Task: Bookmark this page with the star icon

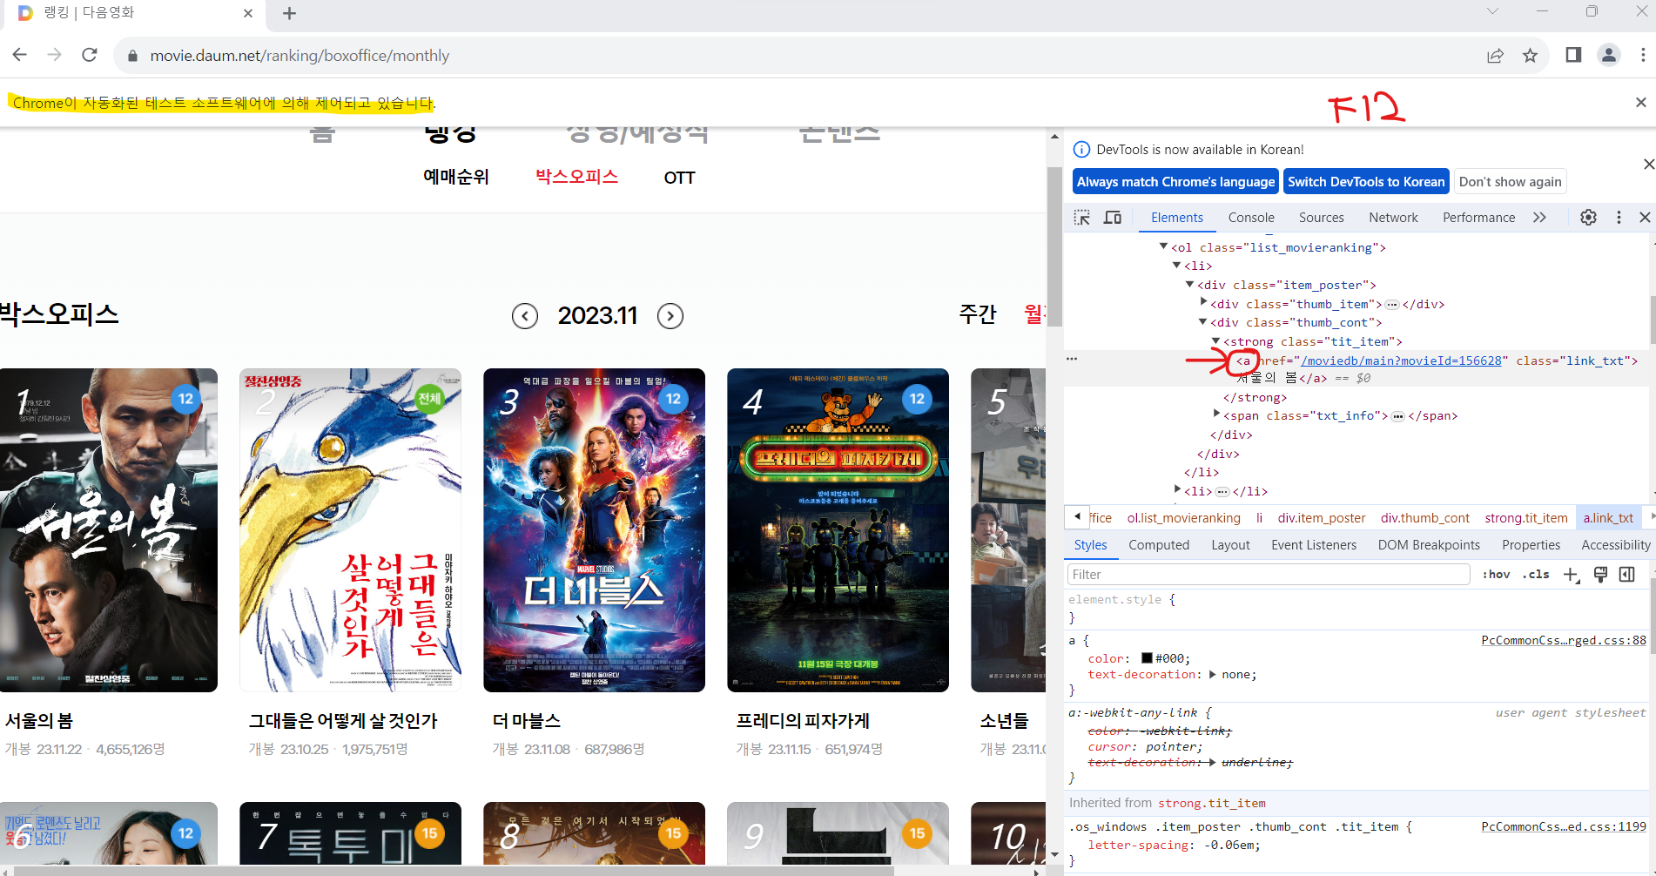Action: [x=1530, y=56]
